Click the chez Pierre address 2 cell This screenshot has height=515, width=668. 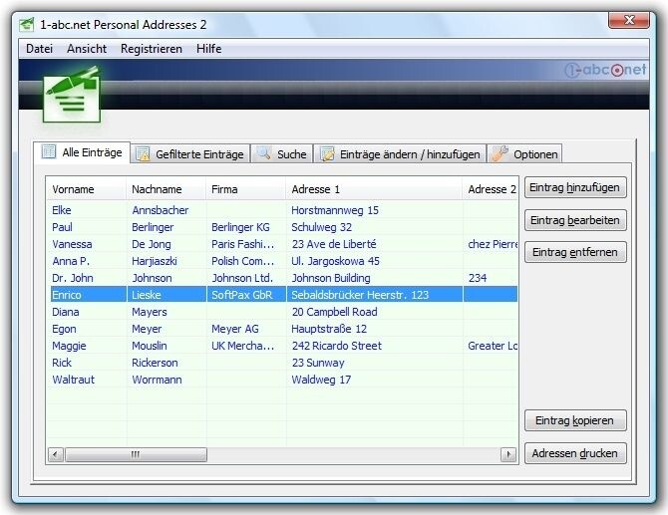click(x=493, y=244)
